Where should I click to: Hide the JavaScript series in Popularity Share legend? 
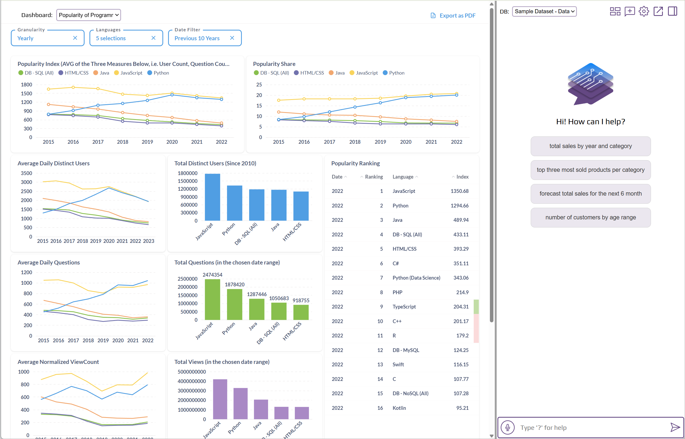(x=364, y=73)
